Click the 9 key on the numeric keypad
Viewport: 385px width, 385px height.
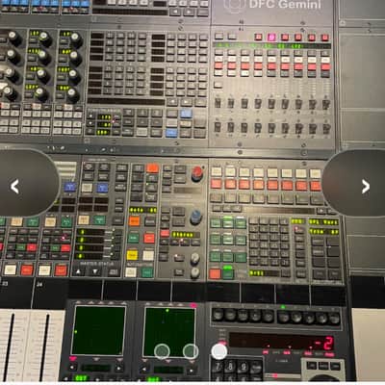(244, 367)
